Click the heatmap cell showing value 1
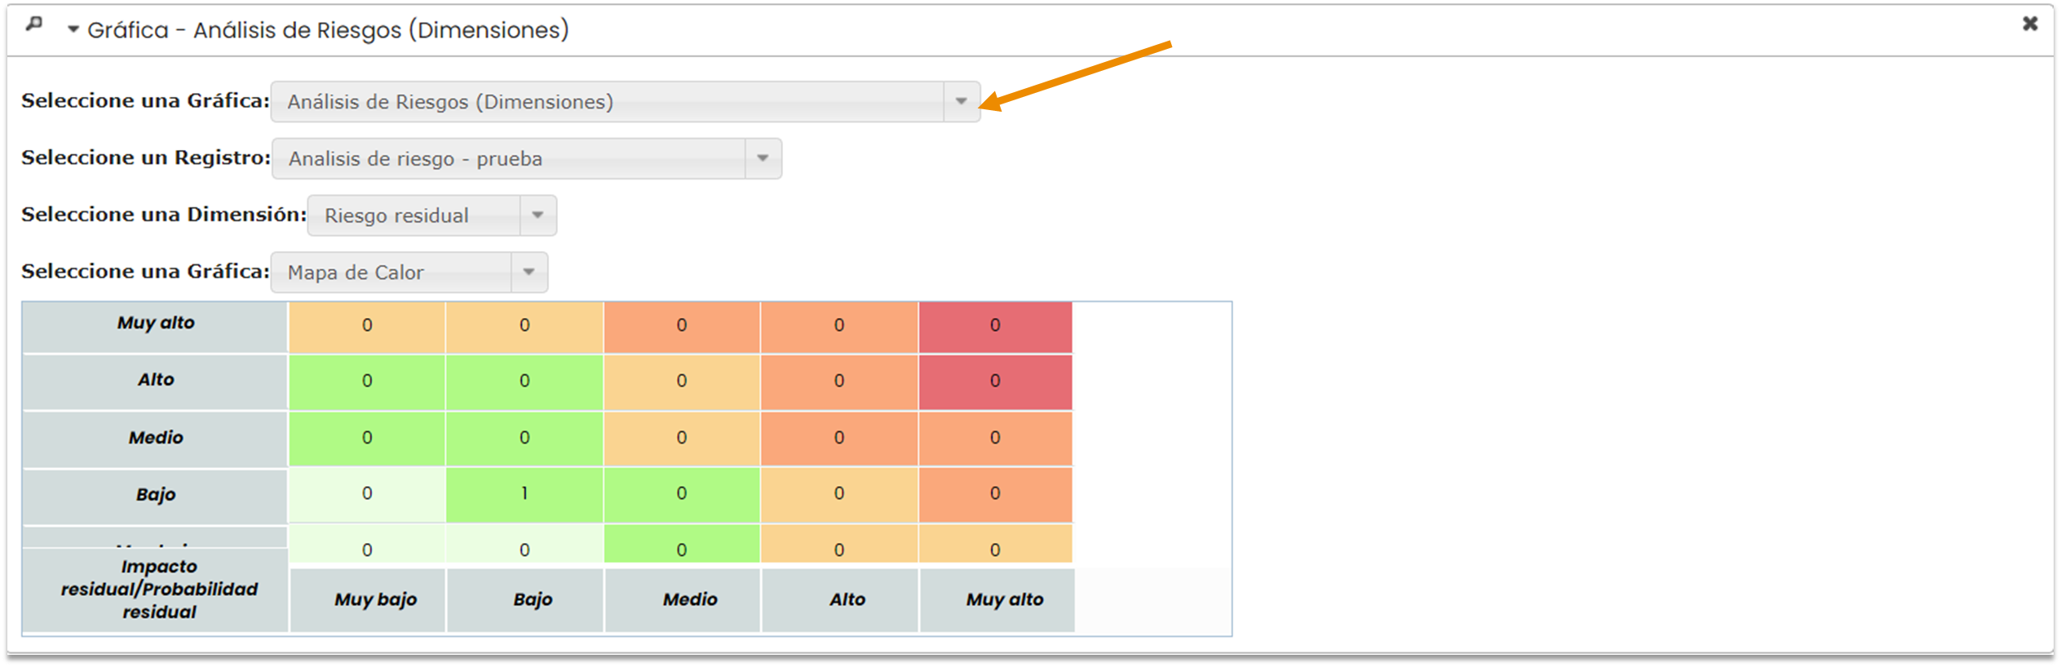The width and height of the screenshot is (2061, 667). pyautogui.click(x=524, y=494)
